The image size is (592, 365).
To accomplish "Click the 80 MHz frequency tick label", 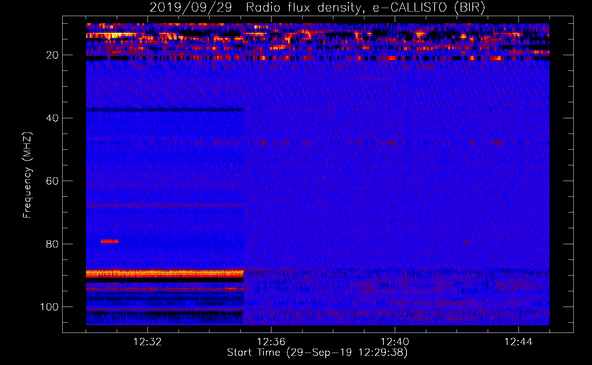I will click(52, 244).
